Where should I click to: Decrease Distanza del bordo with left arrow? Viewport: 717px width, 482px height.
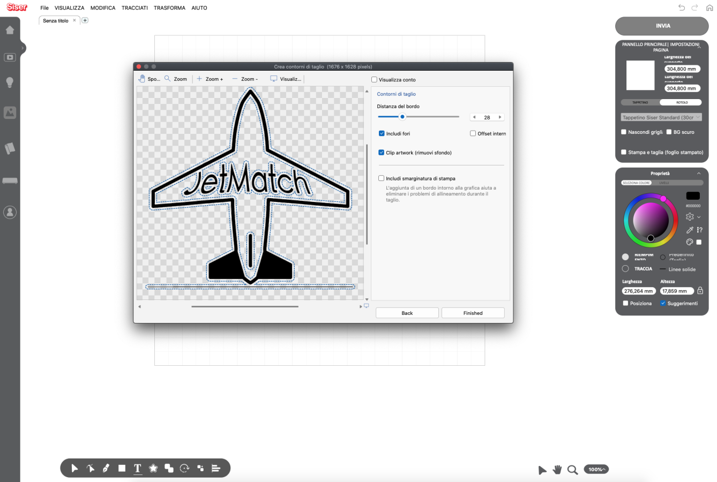coord(474,117)
